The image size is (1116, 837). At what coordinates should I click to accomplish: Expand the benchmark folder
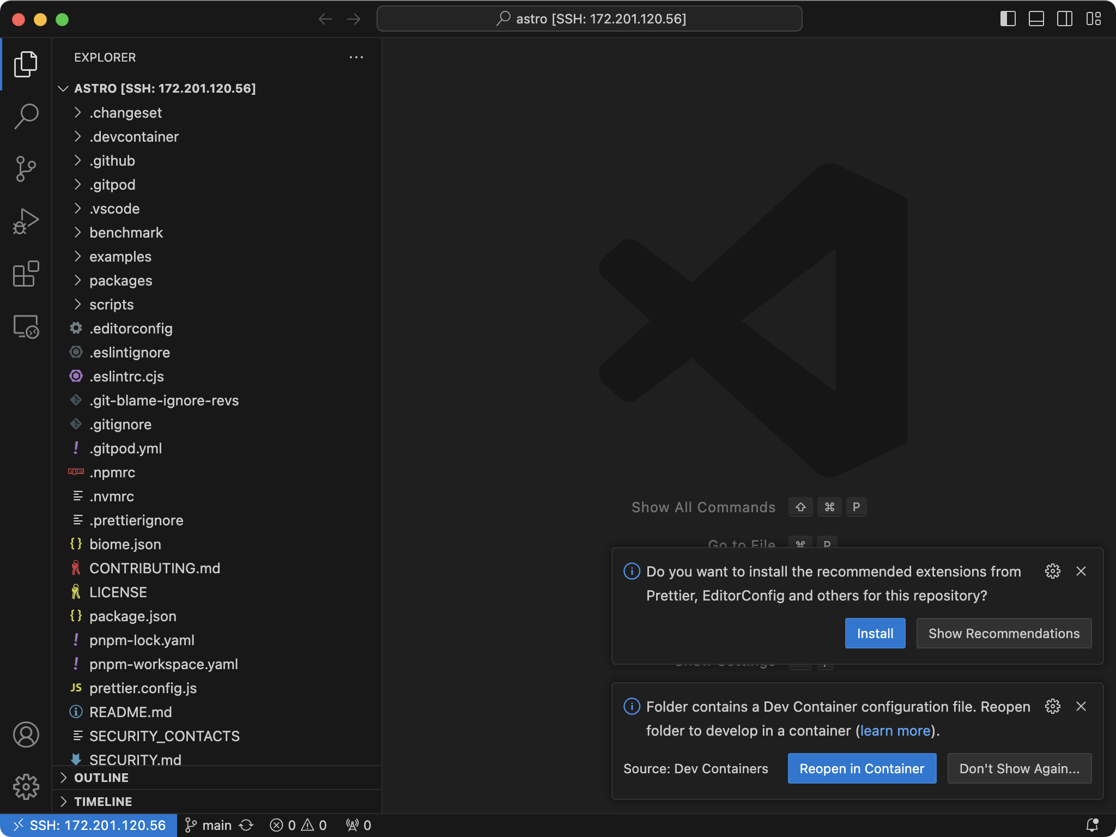click(x=217, y=233)
